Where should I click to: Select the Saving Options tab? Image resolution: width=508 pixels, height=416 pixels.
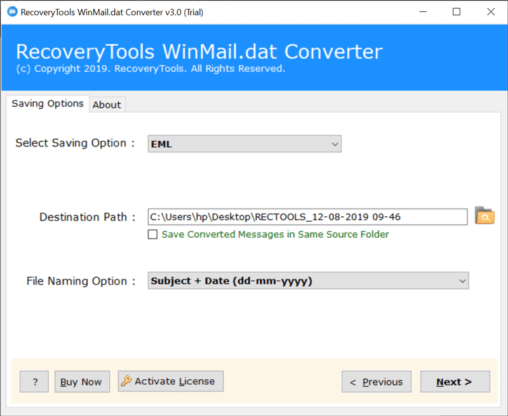pyautogui.click(x=48, y=104)
